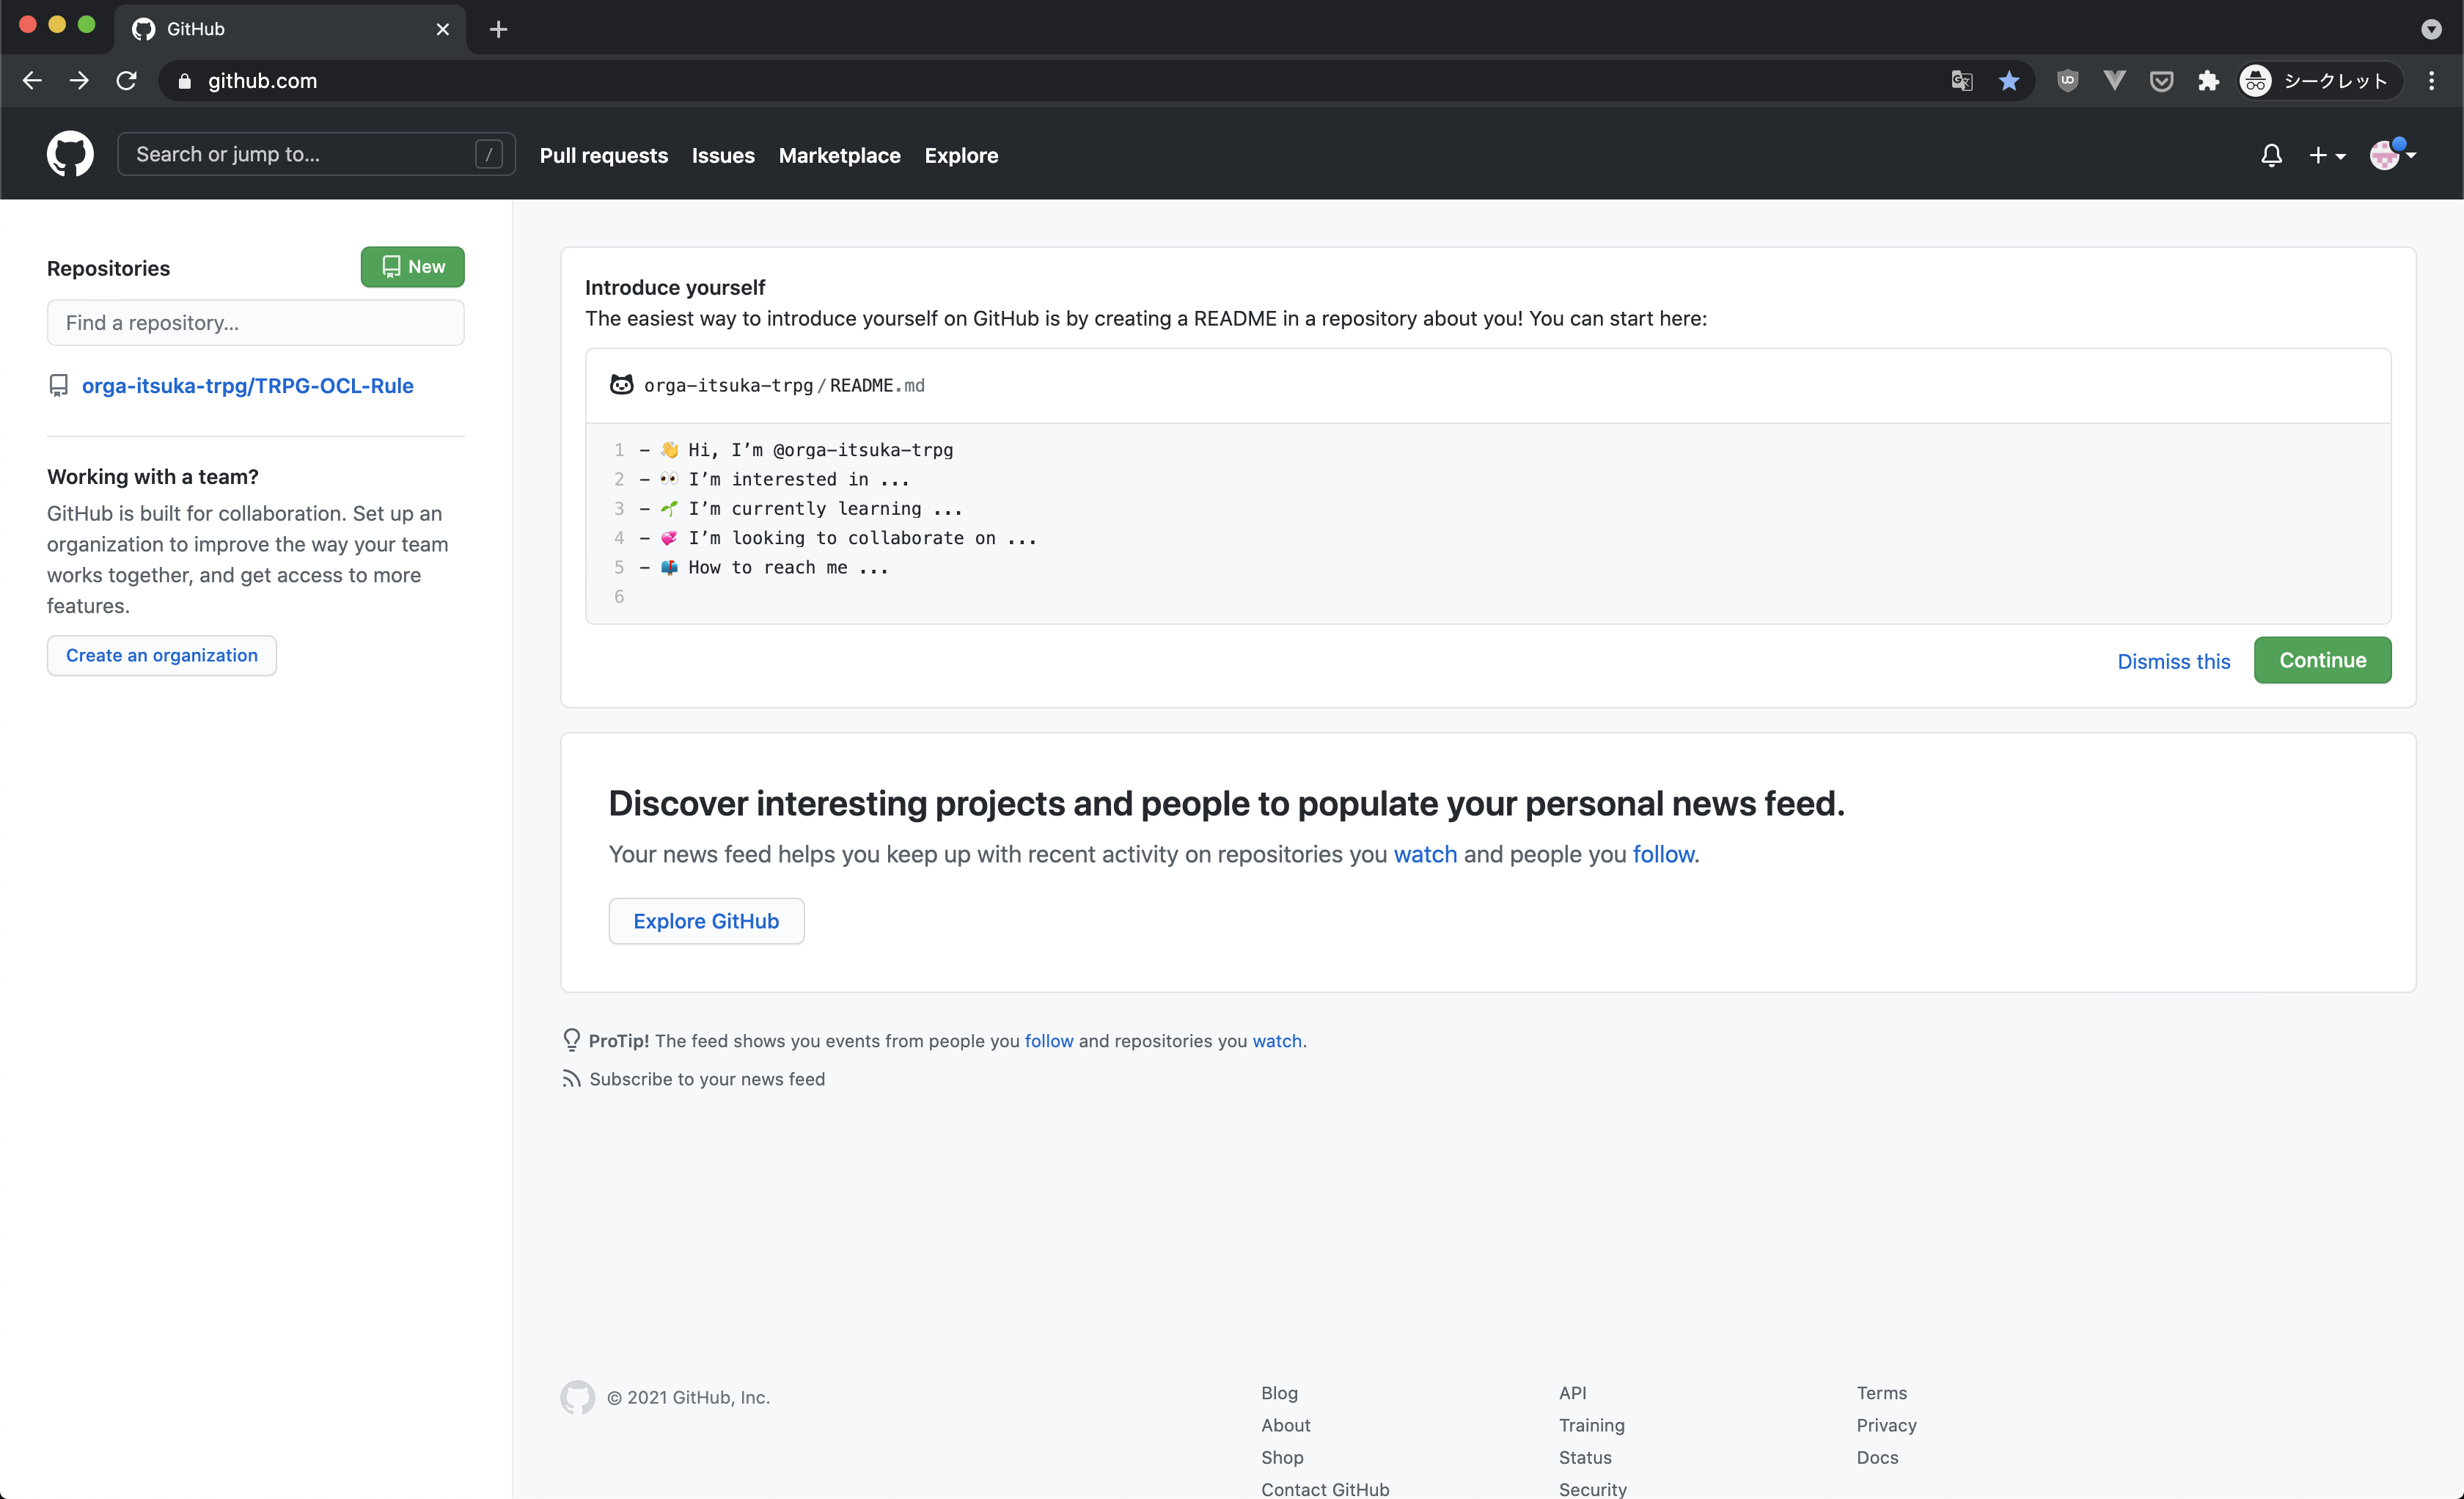This screenshot has height=1499, width=2464.
Task: Click the bookmark star in address bar
Action: pyautogui.click(x=2008, y=81)
